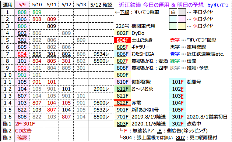This screenshot has width=232, height=142.
Task: Select the green 808 in row 1
Action: pyautogui.click(x=22, y=12)
